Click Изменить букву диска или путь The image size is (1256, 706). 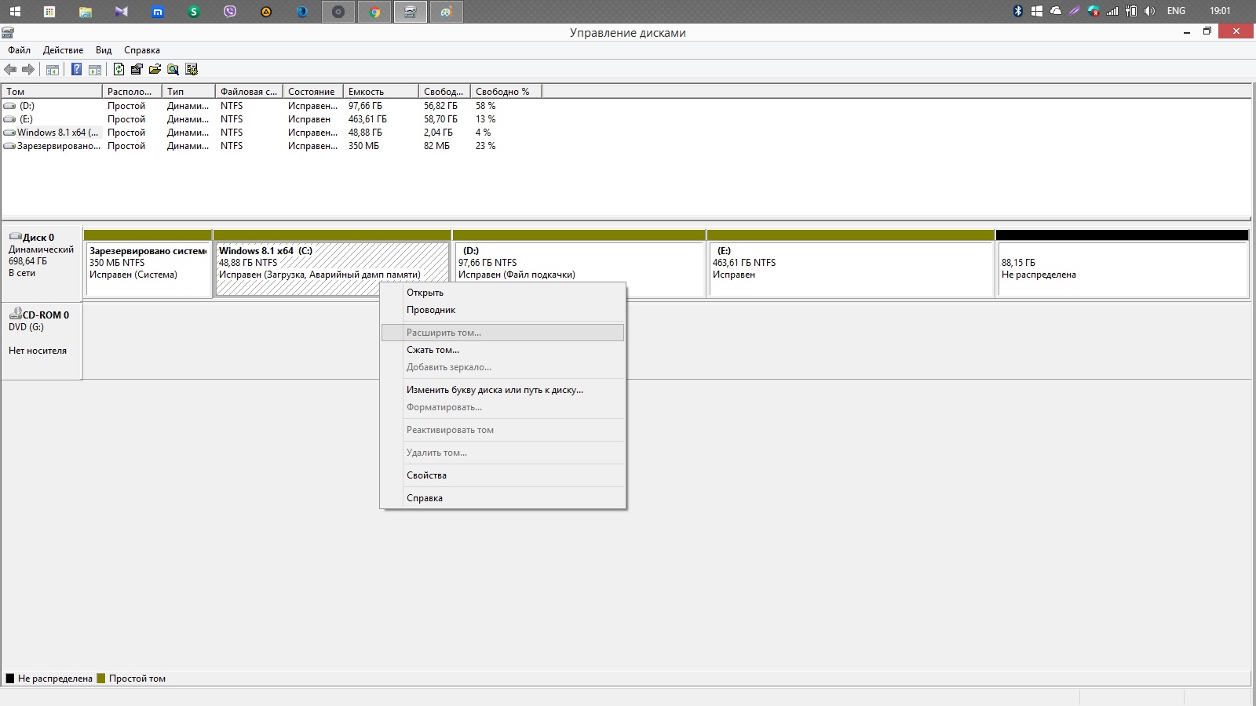pos(495,390)
